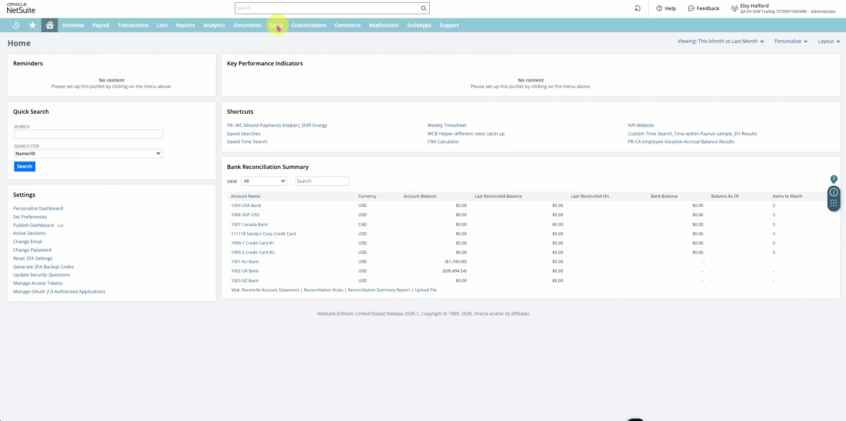This screenshot has width=846, height=421.
Task: Open the Manage Access Tokens link
Action: [x=38, y=283]
